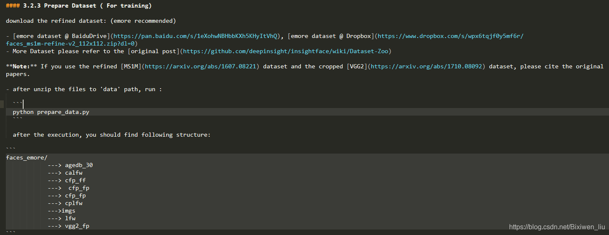Click the 'agedb_30' entry

tap(79, 165)
